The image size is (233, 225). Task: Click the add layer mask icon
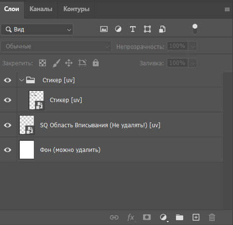(147, 217)
